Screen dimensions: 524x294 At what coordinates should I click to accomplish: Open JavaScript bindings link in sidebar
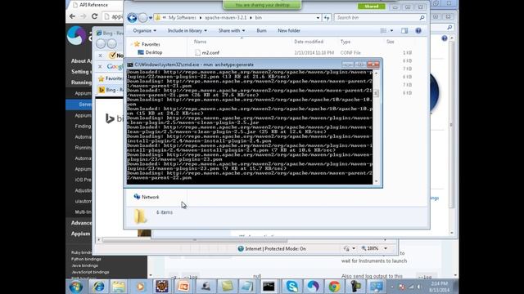click(90, 272)
